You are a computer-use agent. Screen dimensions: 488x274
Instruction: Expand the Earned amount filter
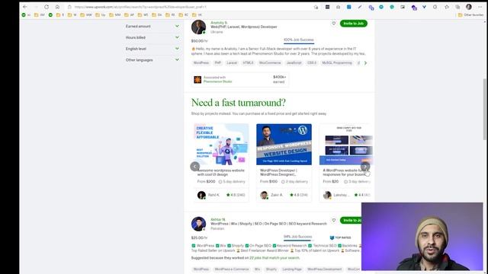coord(152,27)
